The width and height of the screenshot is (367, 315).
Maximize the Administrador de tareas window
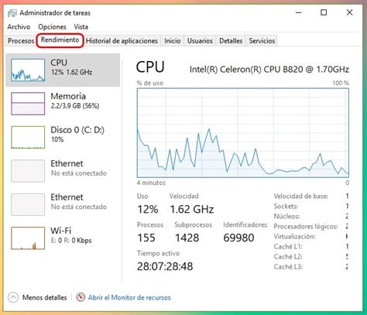click(x=324, y=12)
